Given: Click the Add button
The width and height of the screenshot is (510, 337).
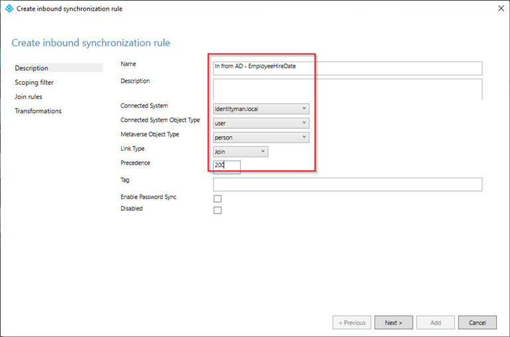Looking at the screenshot, I should [435, 322].
